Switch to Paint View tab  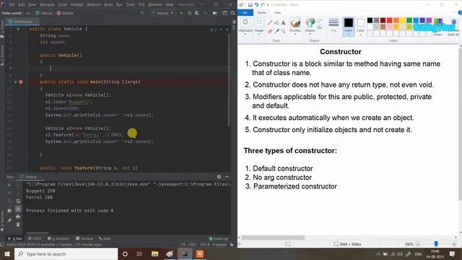coord(277,13)
